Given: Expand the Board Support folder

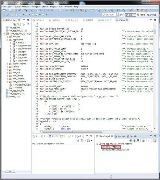Looking at the screenshot, I should [x=7, y=64].
